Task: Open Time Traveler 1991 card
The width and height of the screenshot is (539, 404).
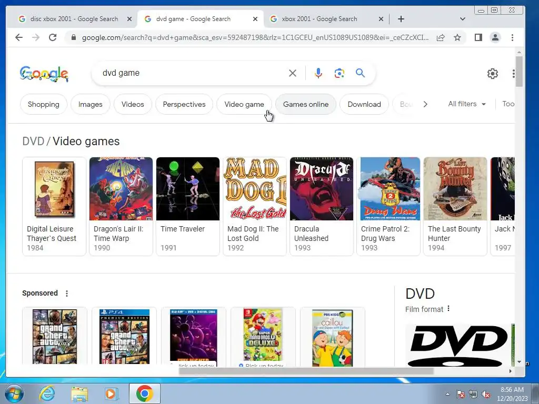Action: [188, 206]
